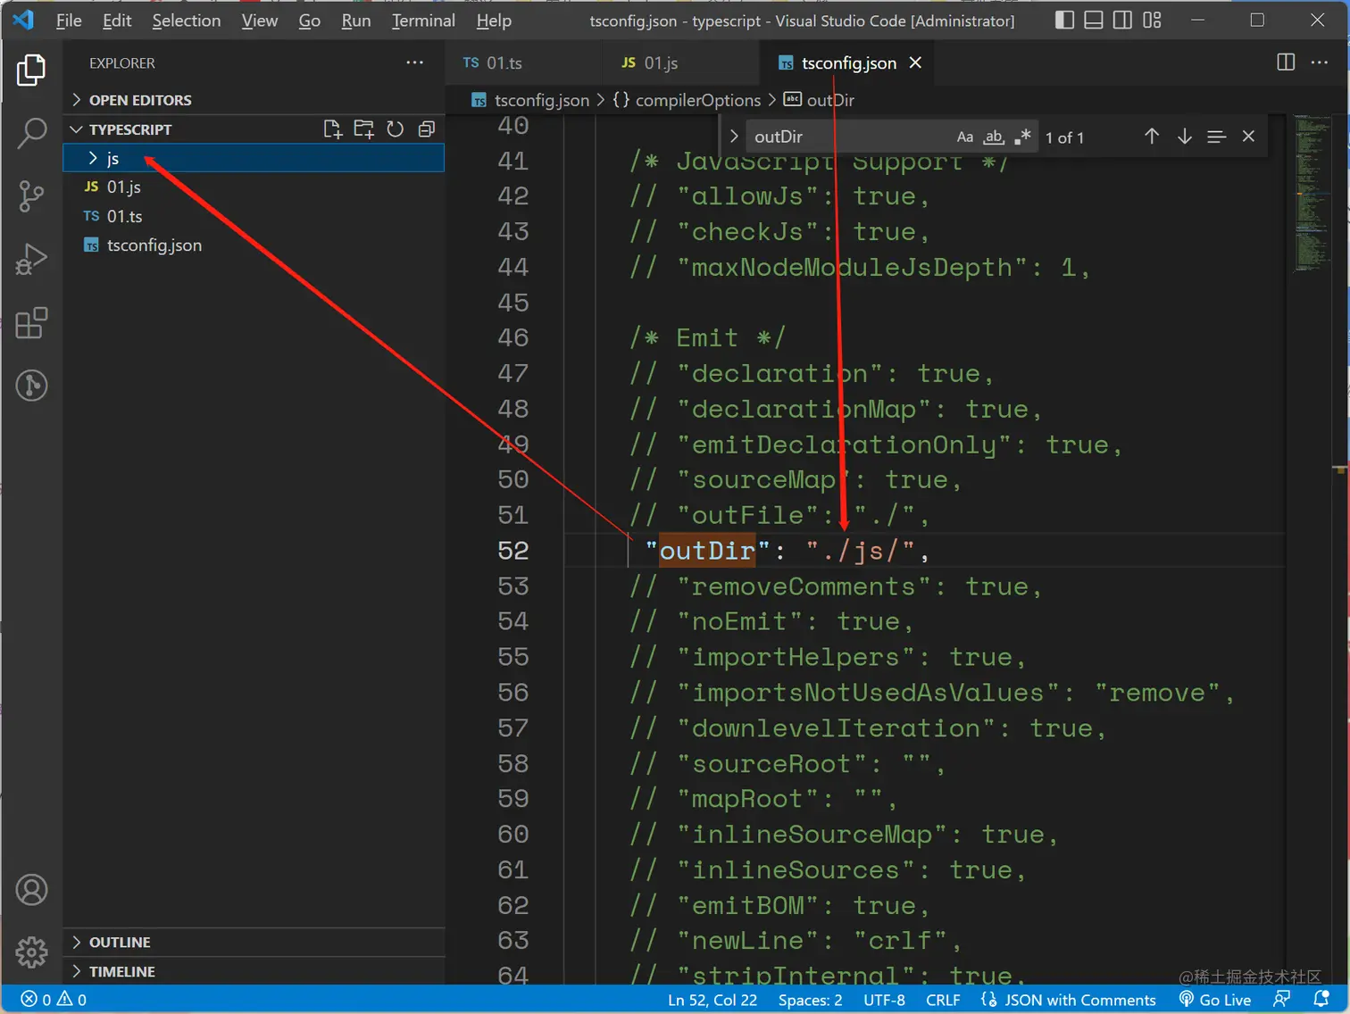Open the Accounts menu icon
This screenshot has width=1350, height=1014.
[31, 890]
